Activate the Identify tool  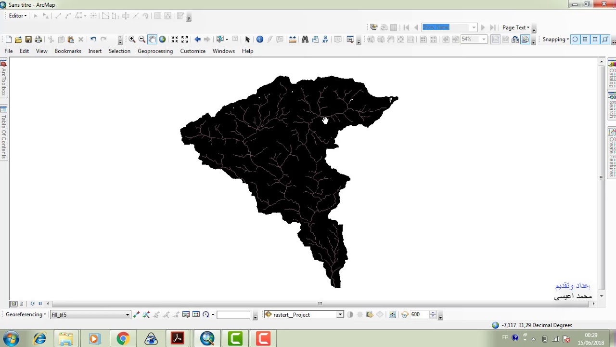[x=260, y=40]
